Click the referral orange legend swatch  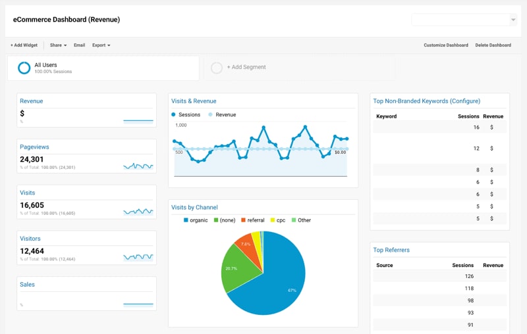[243, 220]
